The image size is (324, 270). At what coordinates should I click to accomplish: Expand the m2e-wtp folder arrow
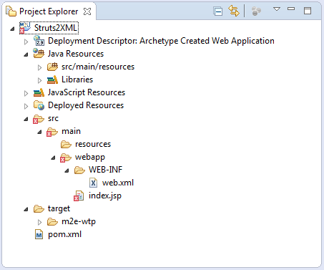coord(39,222)
